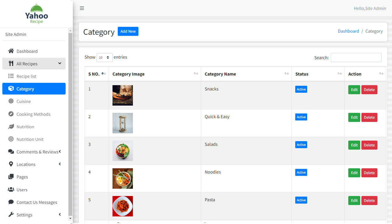The image size is (392, 224).
Task: Click the Add New category button
Action: [x=128, y=32]
